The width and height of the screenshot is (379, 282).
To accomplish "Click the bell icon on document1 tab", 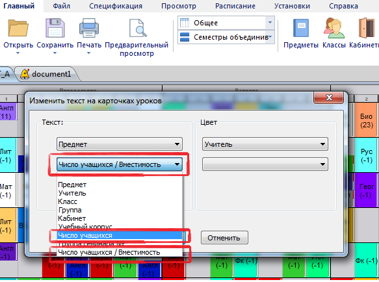I will point(25,73).
